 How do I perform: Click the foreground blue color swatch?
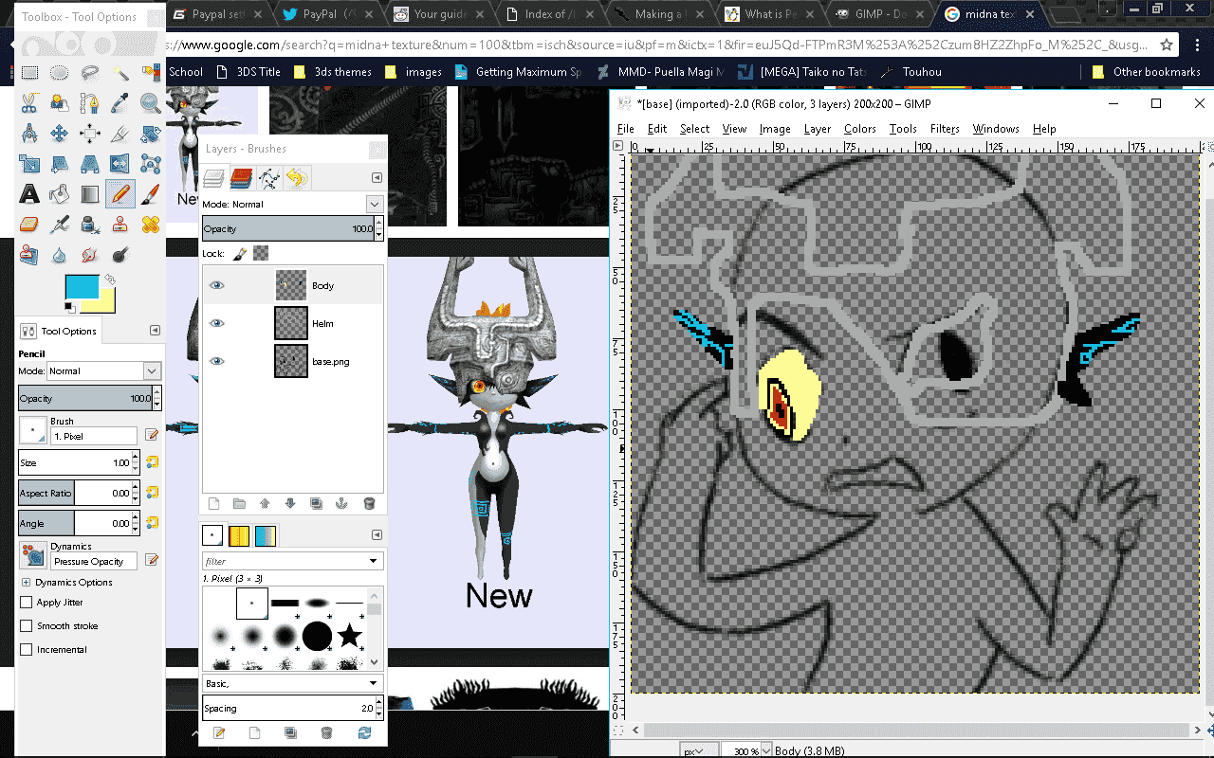(x=81, y=285)
